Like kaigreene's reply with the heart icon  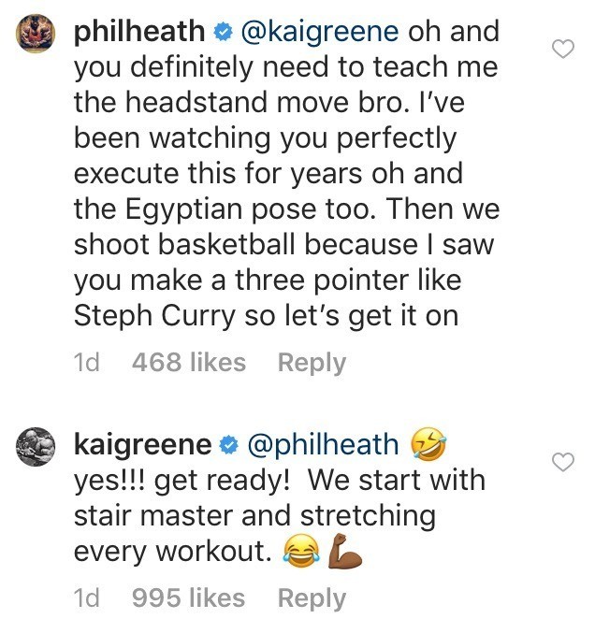[563, 461]
